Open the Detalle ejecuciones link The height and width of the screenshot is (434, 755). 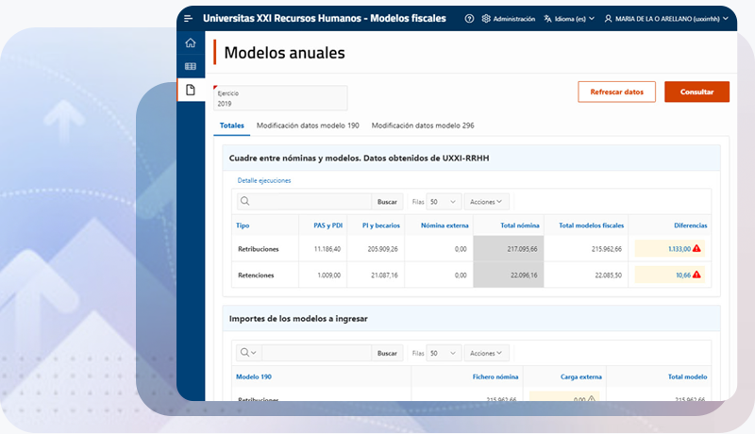tap(264, 180)
